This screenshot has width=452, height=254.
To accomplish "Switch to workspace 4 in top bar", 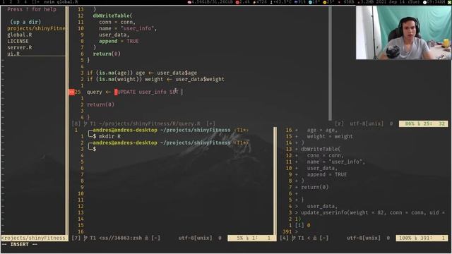I will point(25,1).
